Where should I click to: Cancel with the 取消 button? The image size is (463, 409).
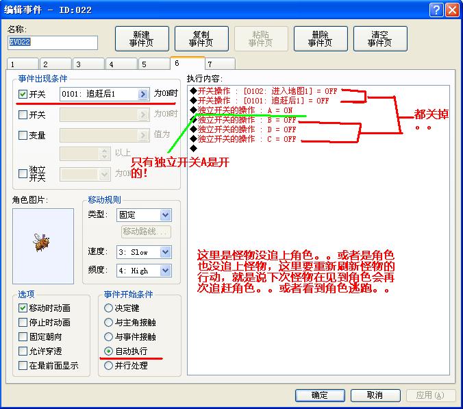(x=375, y=395)
